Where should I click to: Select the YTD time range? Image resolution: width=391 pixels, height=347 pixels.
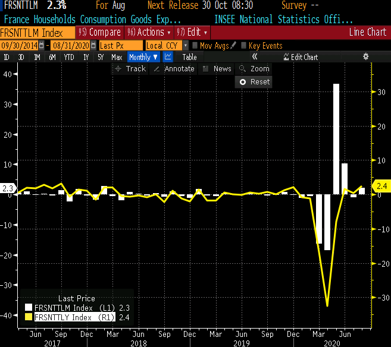click(68, 57)
